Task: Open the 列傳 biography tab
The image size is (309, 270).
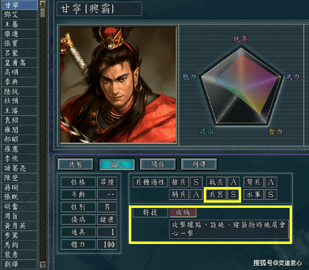Action: pos(199,164)
